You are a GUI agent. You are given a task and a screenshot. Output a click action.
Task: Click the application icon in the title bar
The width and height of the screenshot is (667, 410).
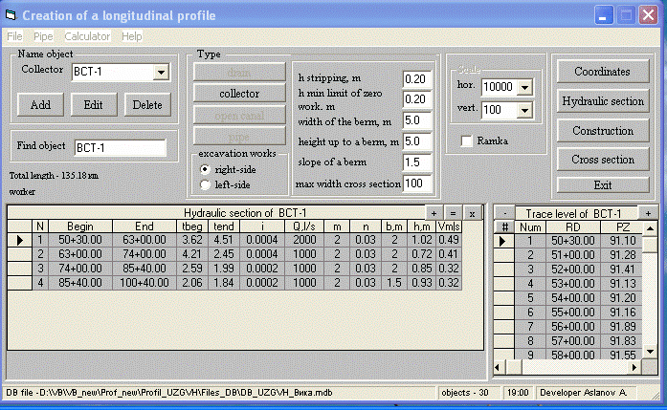(x=11, y=15)
